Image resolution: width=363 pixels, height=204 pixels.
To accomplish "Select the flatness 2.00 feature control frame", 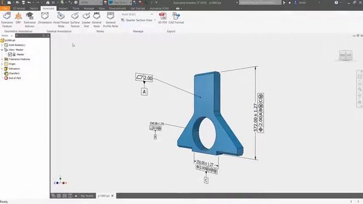I will click(144, 78).
